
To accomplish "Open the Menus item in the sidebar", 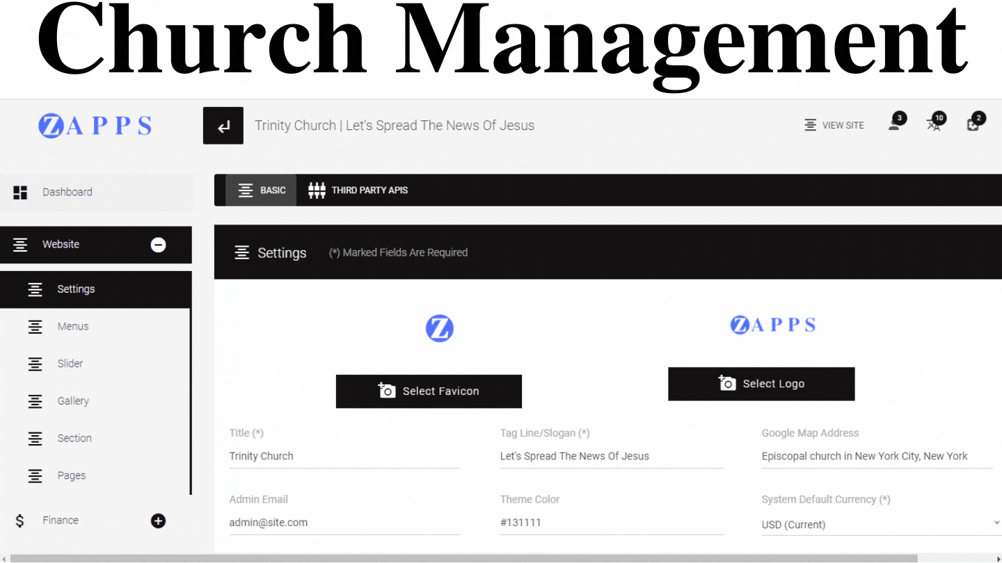I will (x=72, y=326).
